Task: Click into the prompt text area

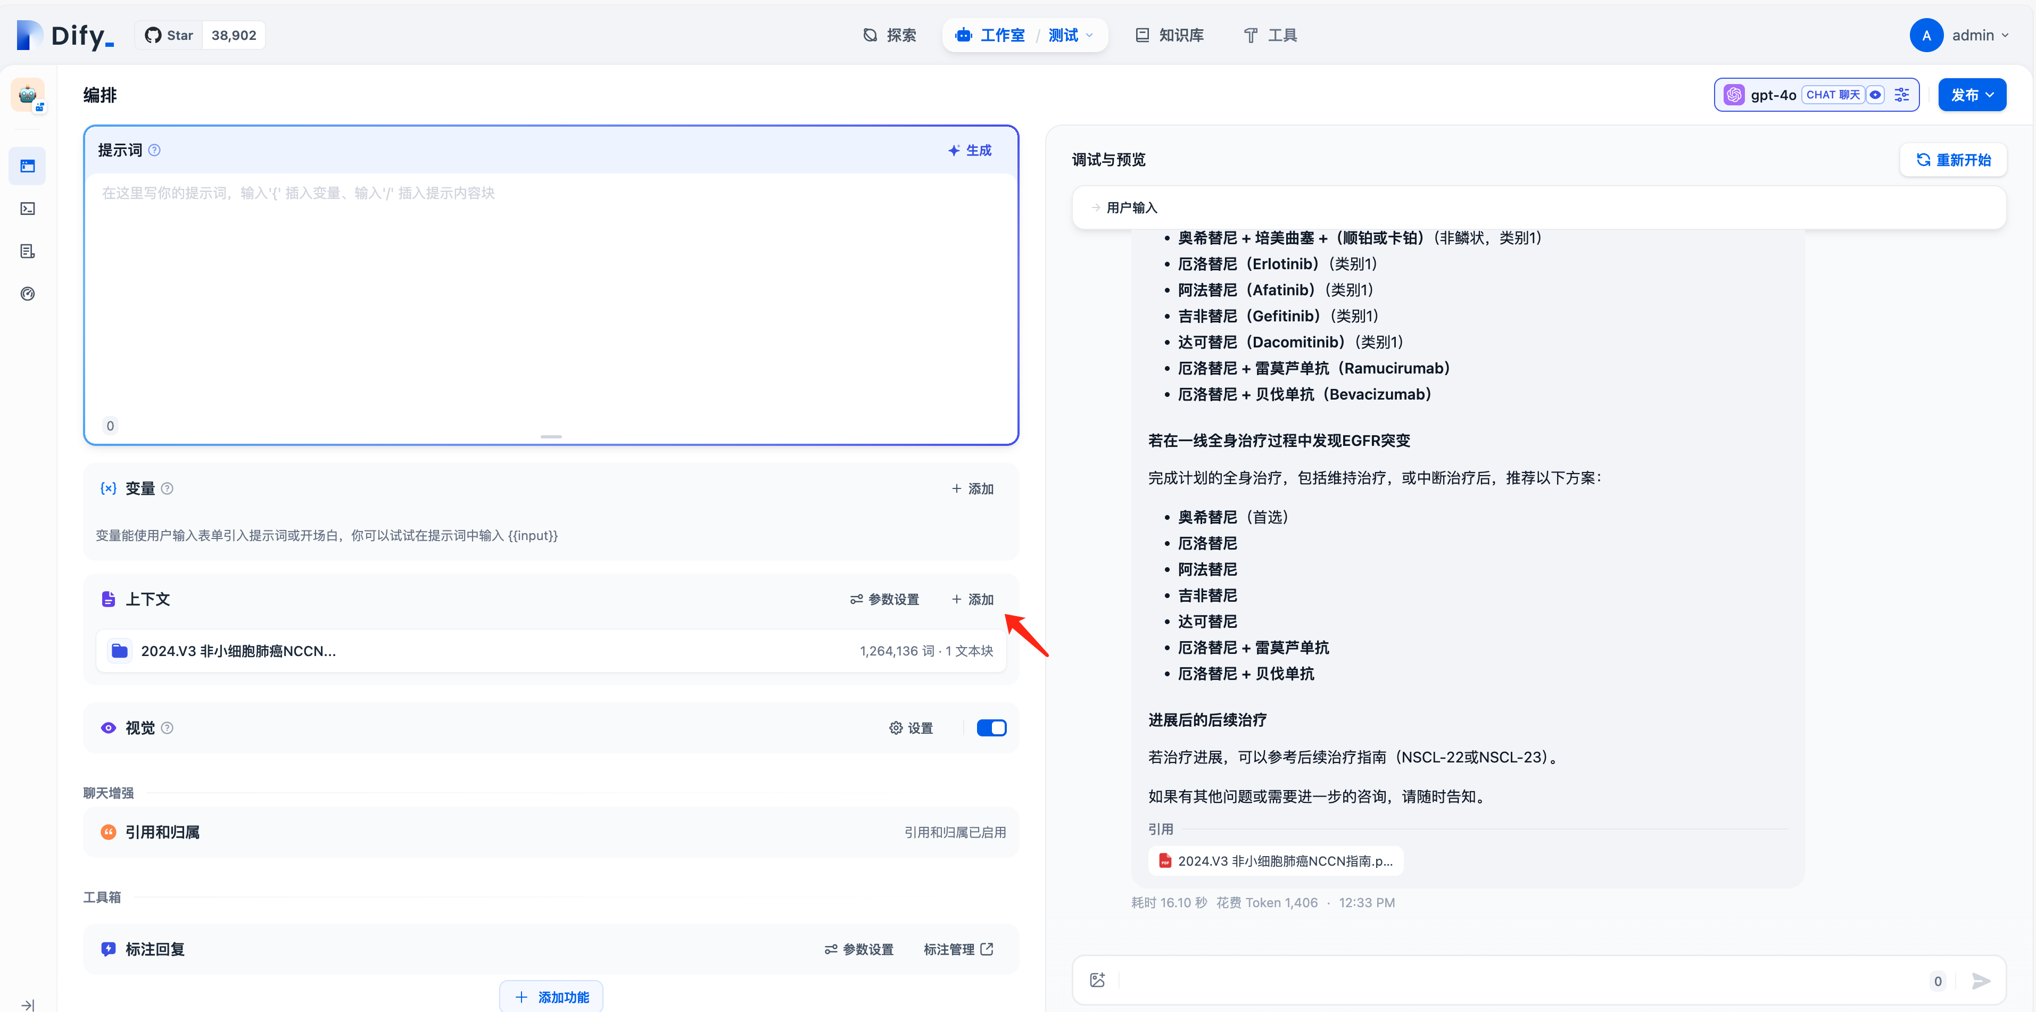Action: (551, 296)
